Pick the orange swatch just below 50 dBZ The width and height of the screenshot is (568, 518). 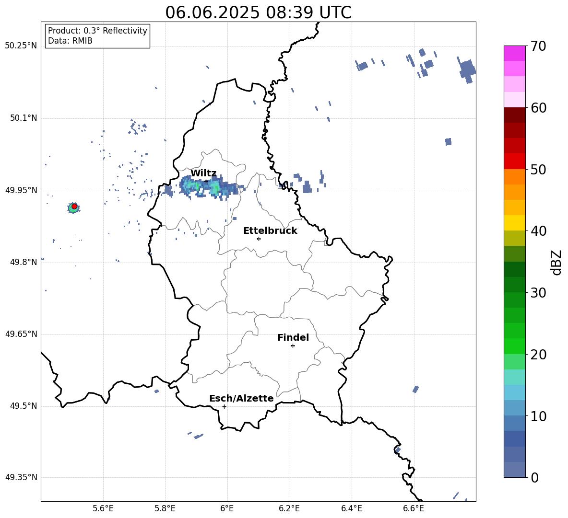514,176
